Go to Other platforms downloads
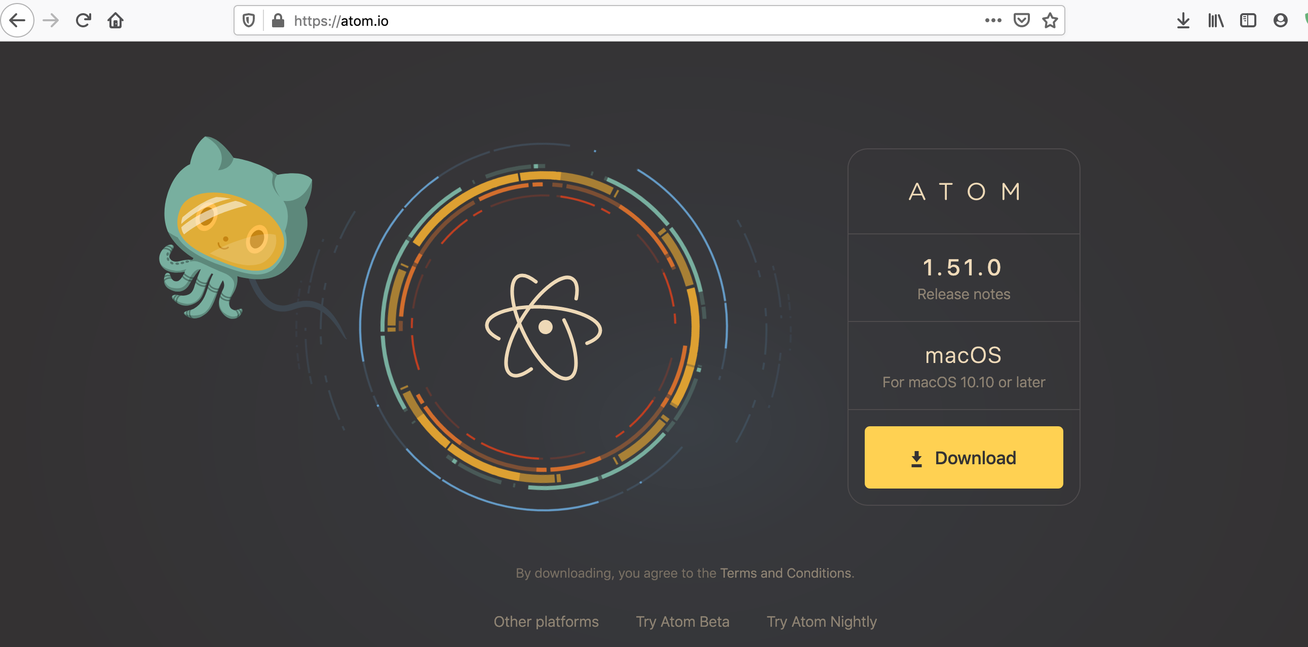Viewport: 1308px width, 647px height. point(546,622)
